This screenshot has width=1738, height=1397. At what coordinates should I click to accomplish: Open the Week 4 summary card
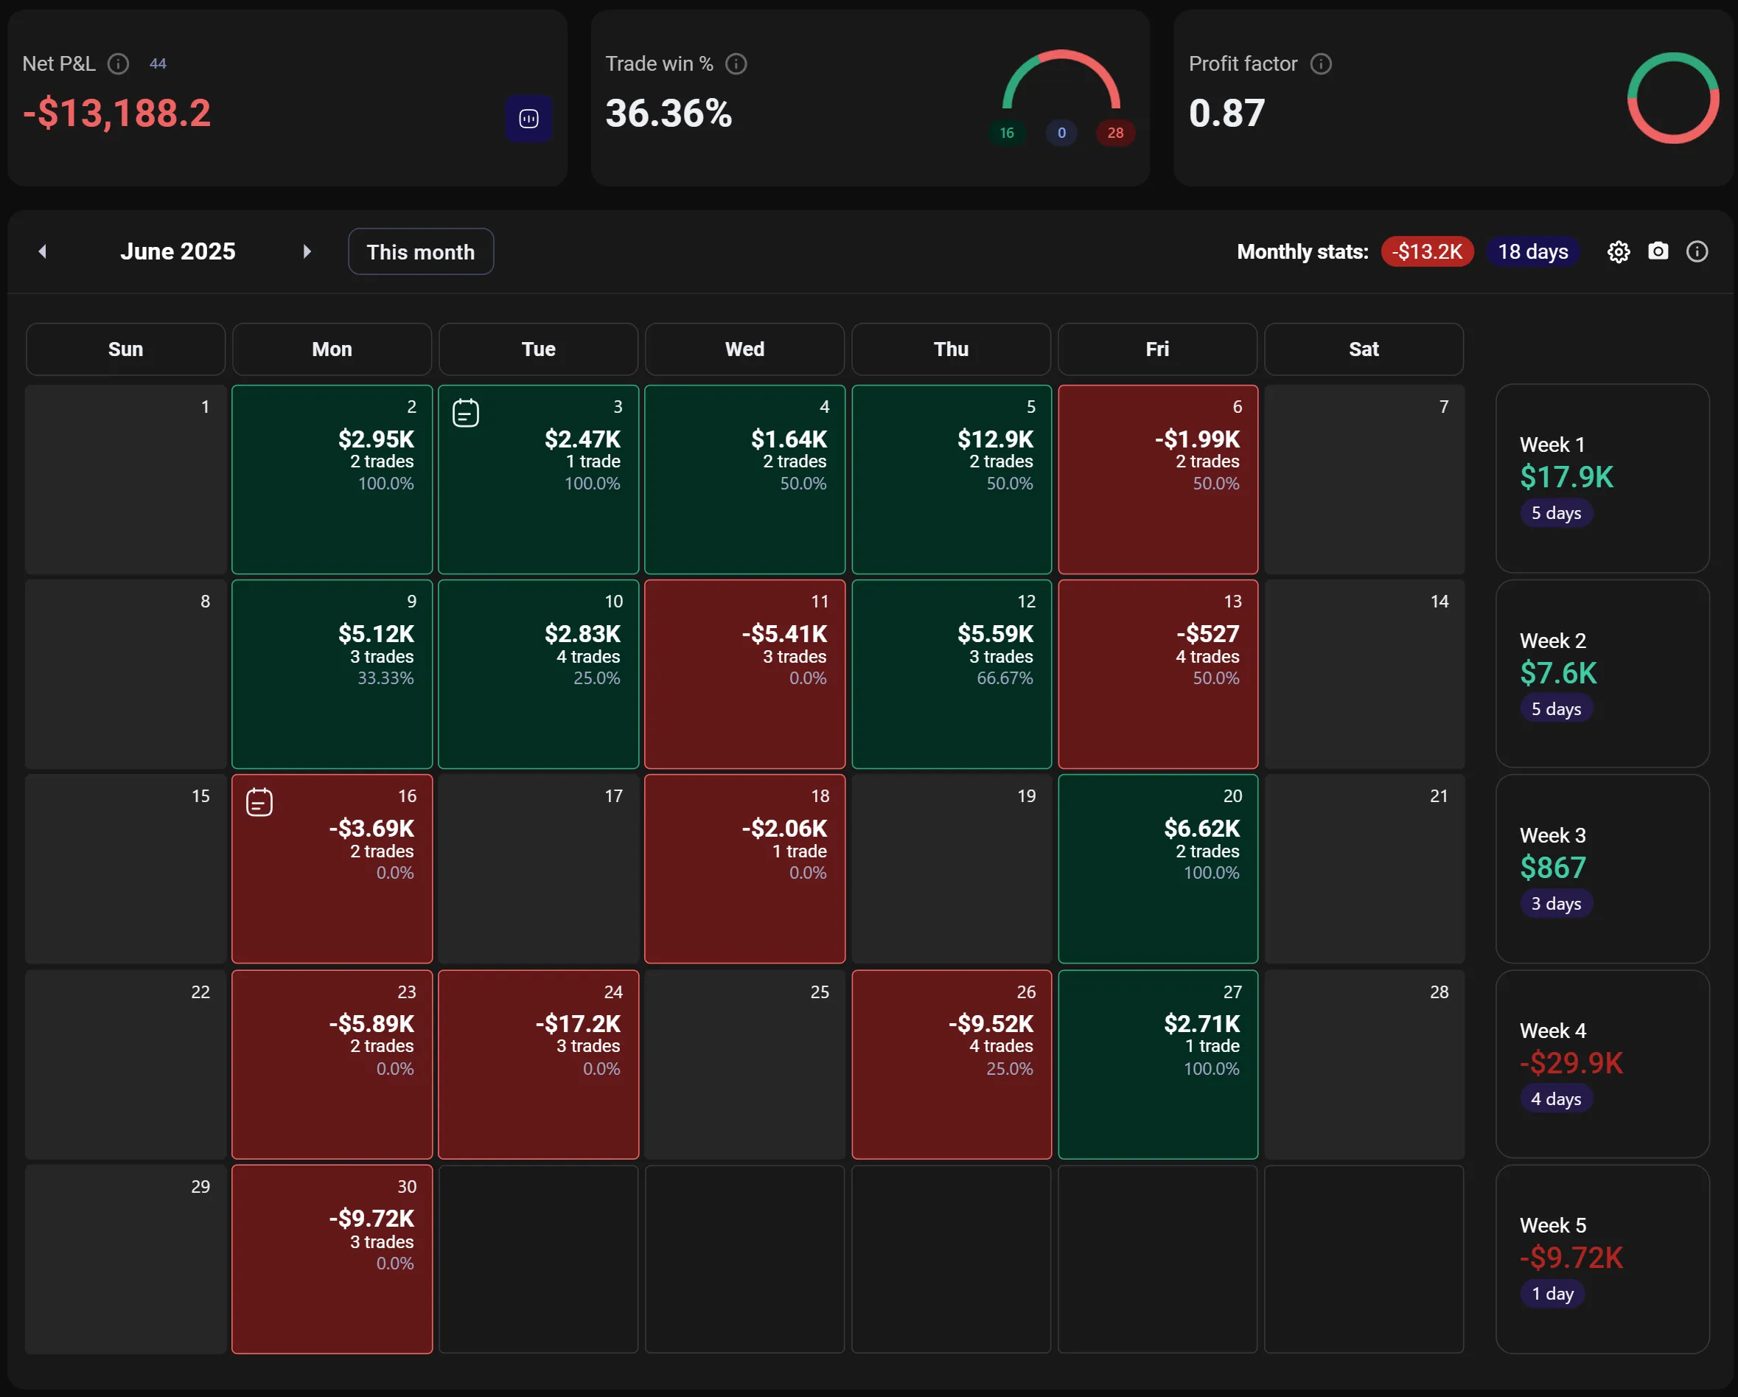pyautogui.click(x=1602, y=1064)
